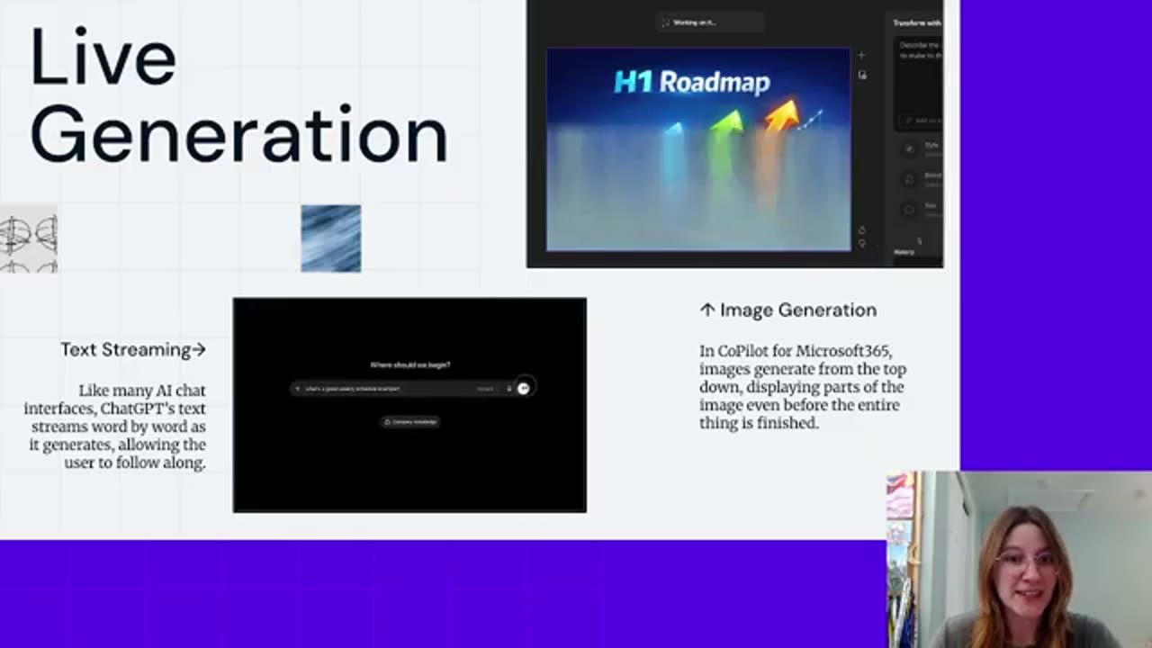Image resolution: width=1152 pixels, height=648 pixels.
Task: Click the 'Image Generation' heading
Action: 788,310
